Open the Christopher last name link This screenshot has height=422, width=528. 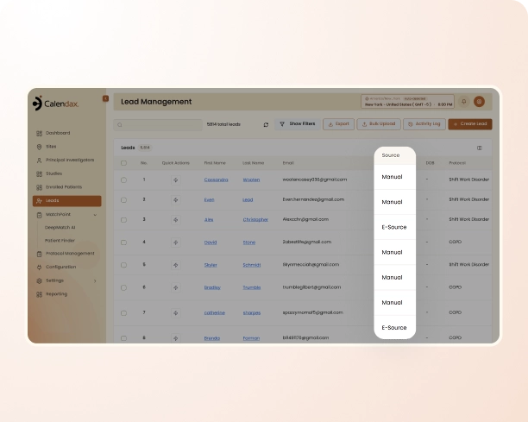click(255, 219)
